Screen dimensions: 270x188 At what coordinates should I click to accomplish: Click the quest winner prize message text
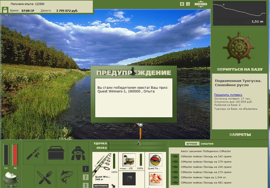tap(133, 89)
